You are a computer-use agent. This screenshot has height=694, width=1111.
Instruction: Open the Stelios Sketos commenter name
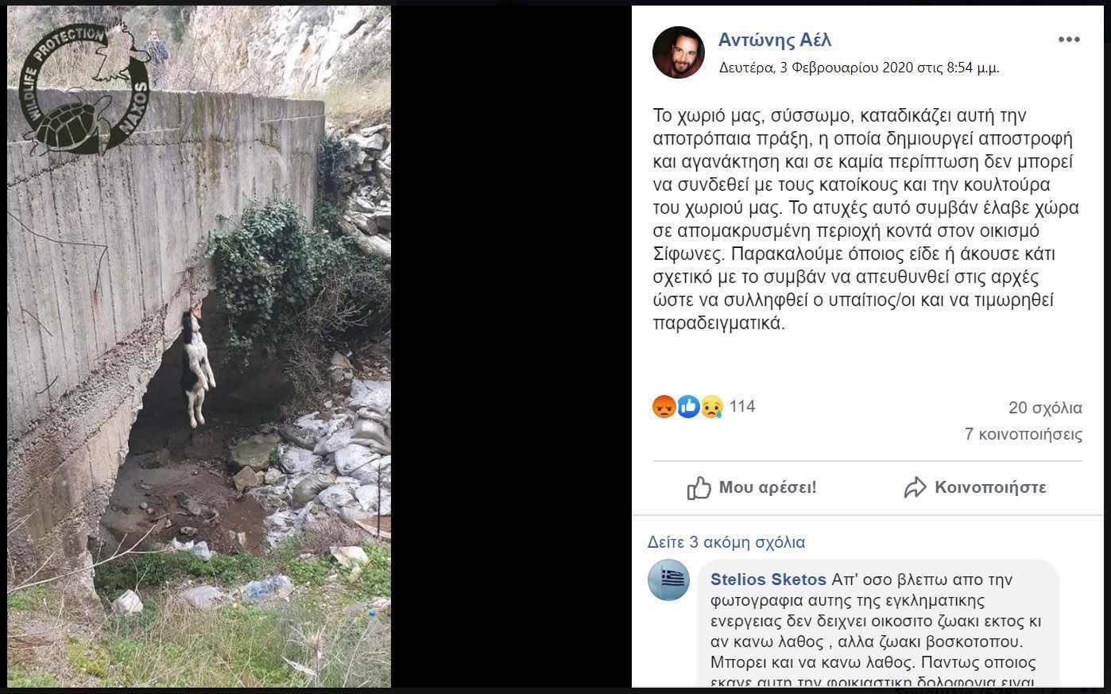point(768,580)
